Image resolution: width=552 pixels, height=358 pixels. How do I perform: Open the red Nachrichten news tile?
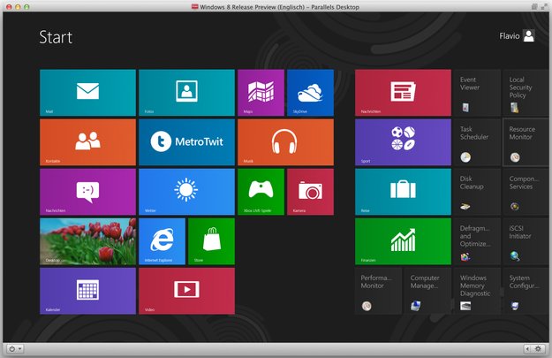403,93
